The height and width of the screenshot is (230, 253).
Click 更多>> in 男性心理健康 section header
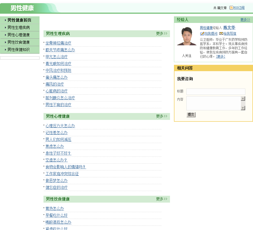(162, 116)
